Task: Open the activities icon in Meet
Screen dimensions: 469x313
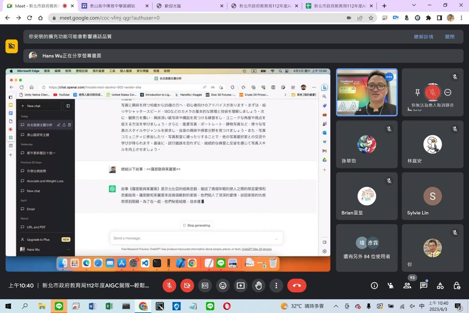Action: coord(440,286)
